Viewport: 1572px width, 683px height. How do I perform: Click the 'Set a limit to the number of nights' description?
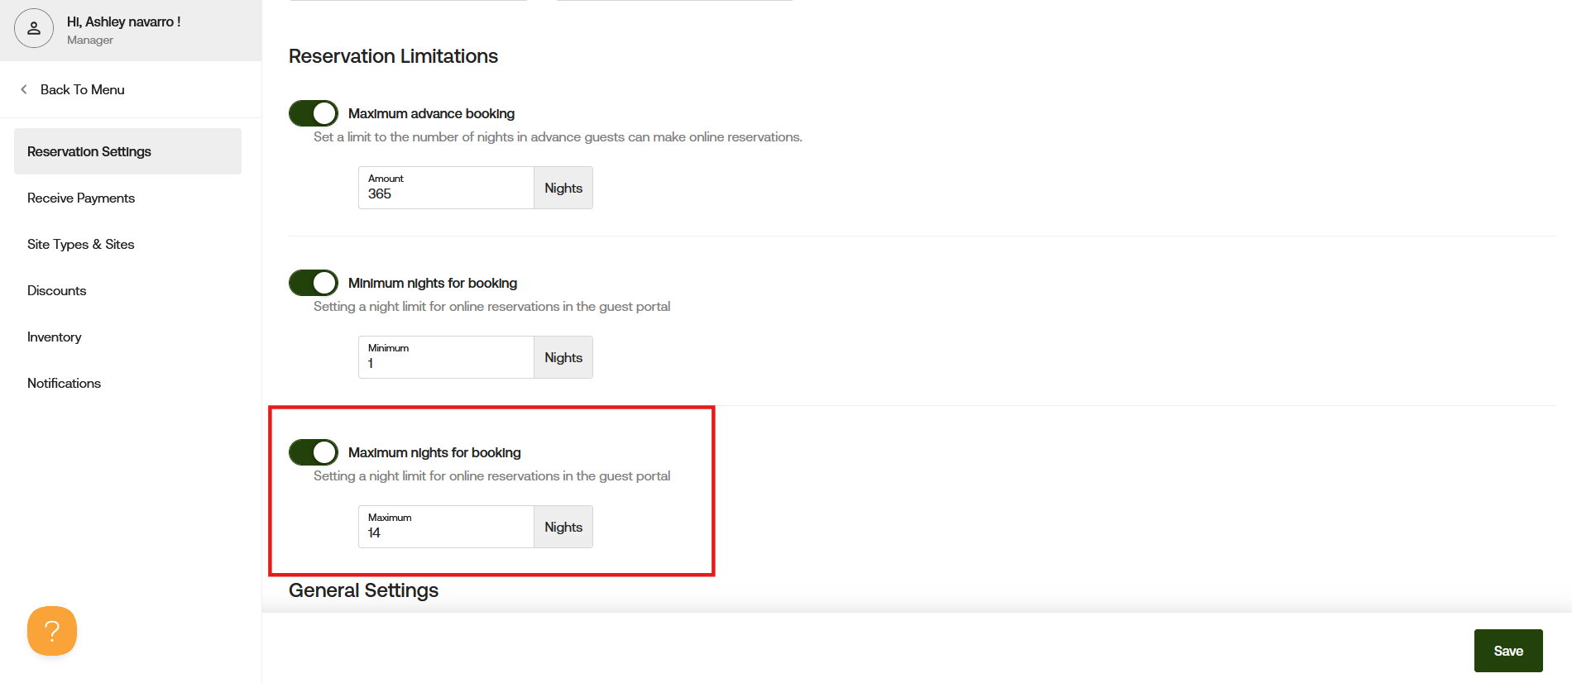558,136
